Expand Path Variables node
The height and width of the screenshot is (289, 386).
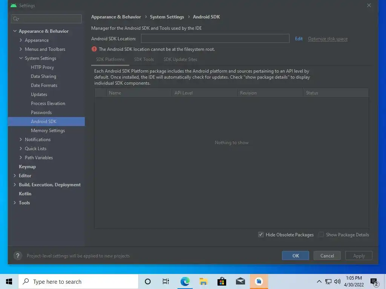coord(21,158)
